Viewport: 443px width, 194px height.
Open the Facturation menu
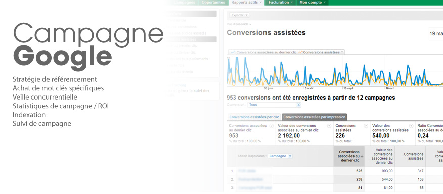[280, 2]
